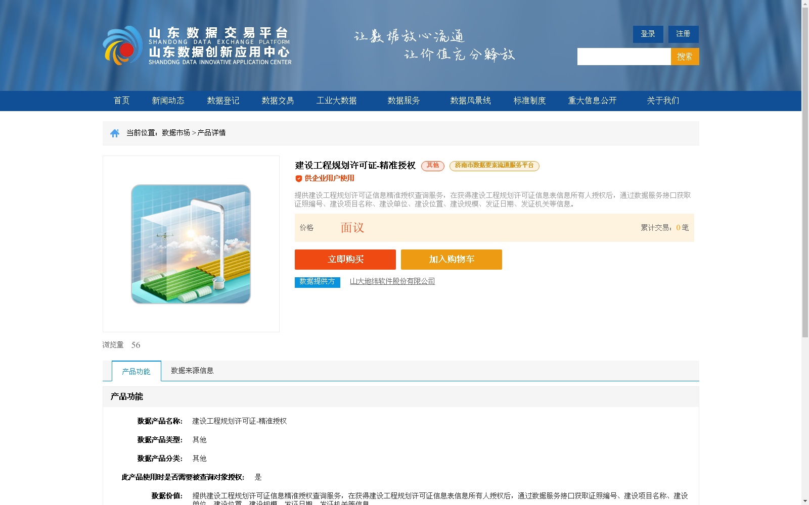The height and width of the screenshot is (505, 809).
Task: Click the 是 value for authorization requirement
Action: [x=258, y=477]
